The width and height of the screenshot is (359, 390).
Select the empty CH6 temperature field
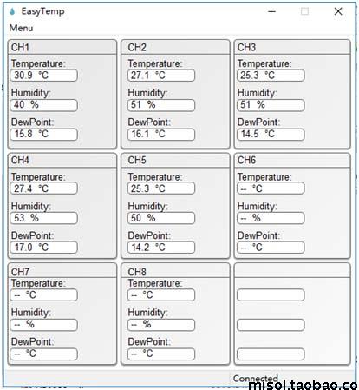pos(271,188)
